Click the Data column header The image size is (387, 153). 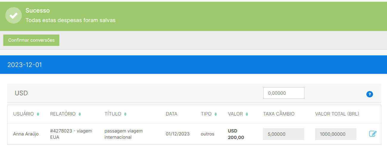tap(171, 114)
